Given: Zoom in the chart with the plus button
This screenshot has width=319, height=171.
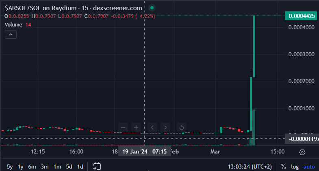Looking at the screenshot, I should point(136,127).
